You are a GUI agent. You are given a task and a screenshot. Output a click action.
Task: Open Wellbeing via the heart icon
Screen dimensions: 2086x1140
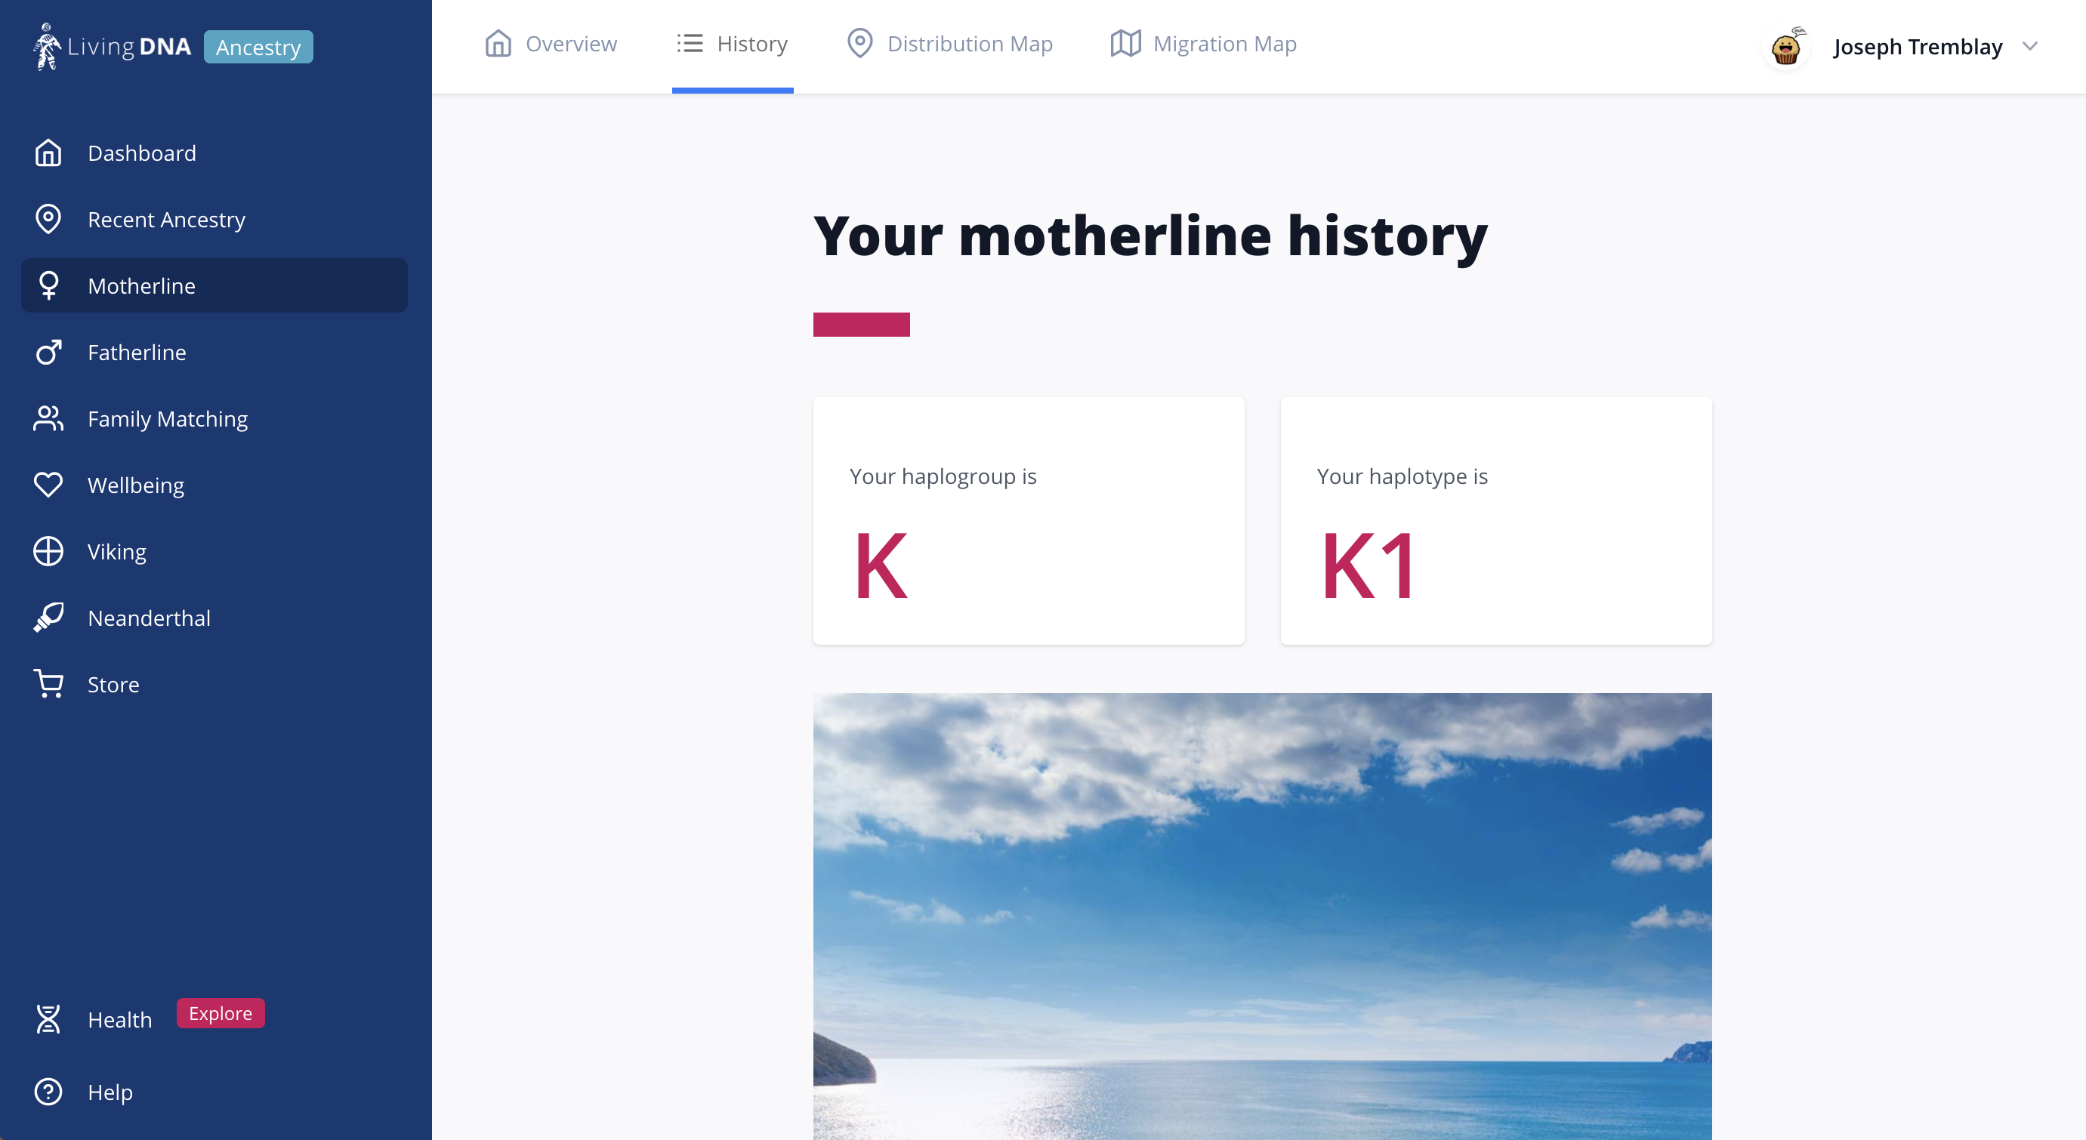(x=48, y=485)
